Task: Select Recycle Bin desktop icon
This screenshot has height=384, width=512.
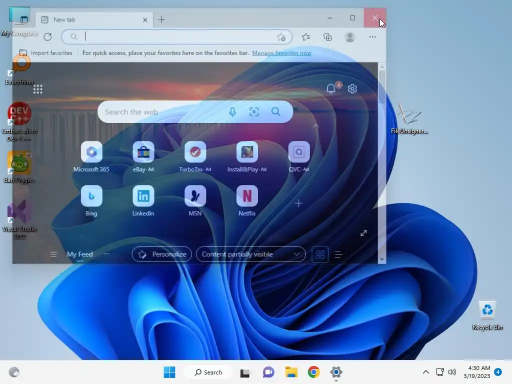Action: (487, 315)
